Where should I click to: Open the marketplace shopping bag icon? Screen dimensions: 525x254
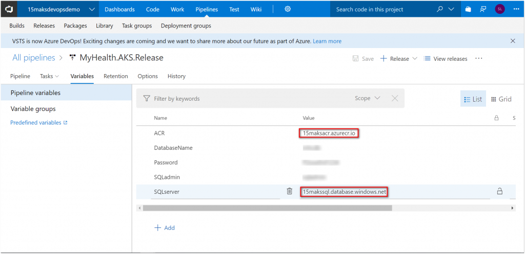(x=468, y=9)
